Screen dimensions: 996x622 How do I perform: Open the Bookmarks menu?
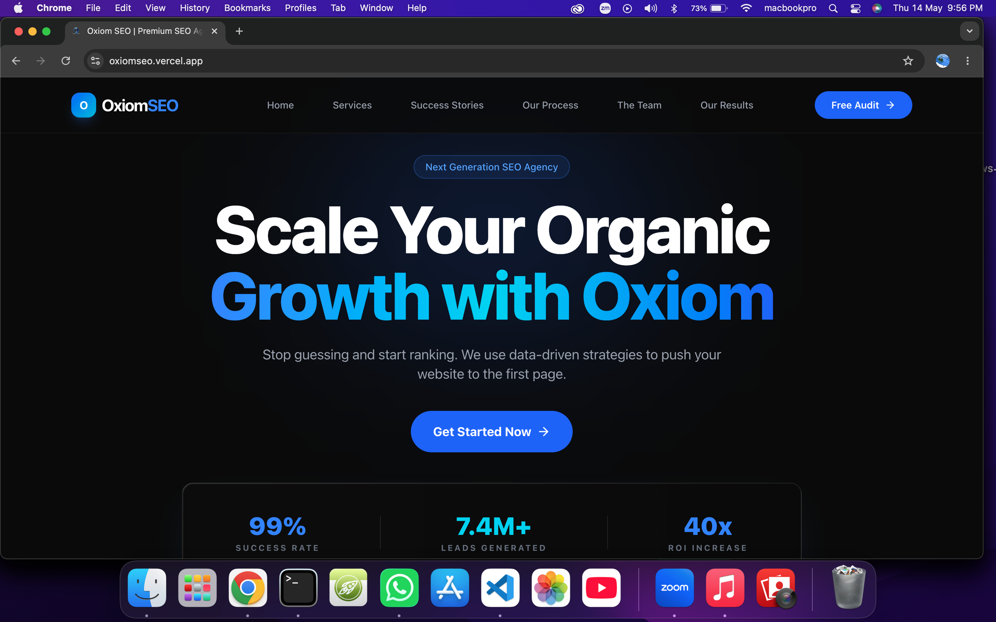pyautogui.click(x=247, y=8)
